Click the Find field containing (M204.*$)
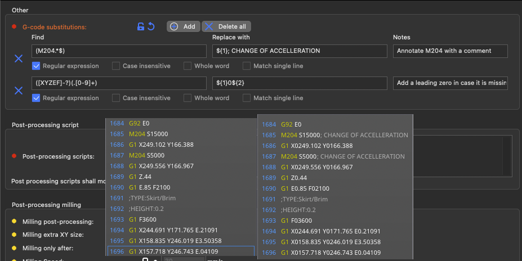This screenshot has height=261, width=522. pos(119,51)
